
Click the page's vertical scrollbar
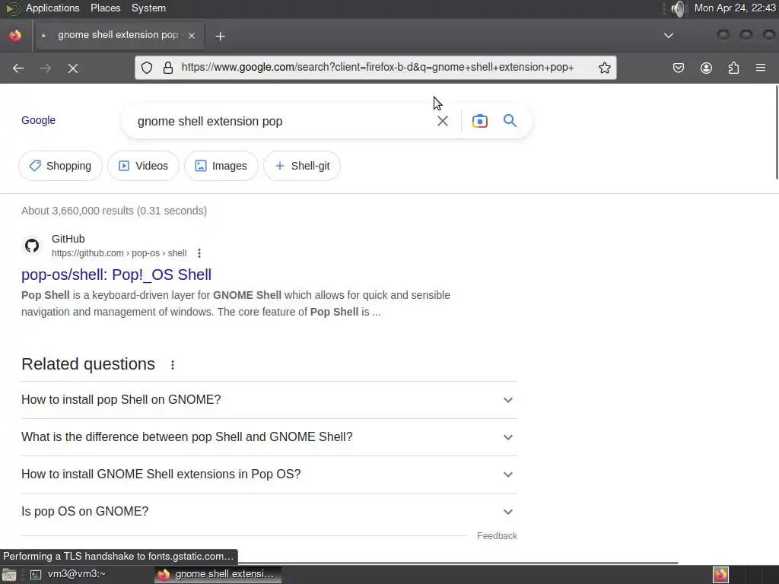point(777,132)
